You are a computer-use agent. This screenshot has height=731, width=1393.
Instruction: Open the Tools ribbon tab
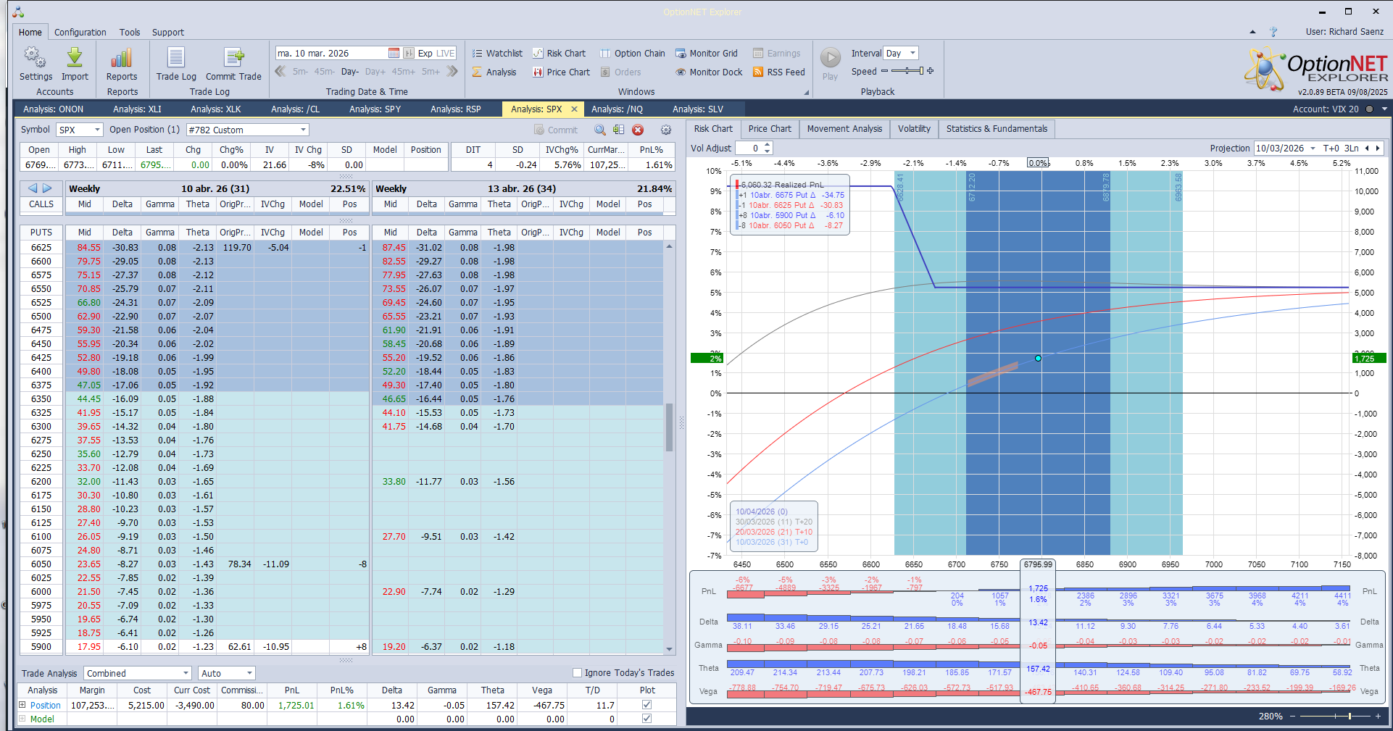pos(130,32)
